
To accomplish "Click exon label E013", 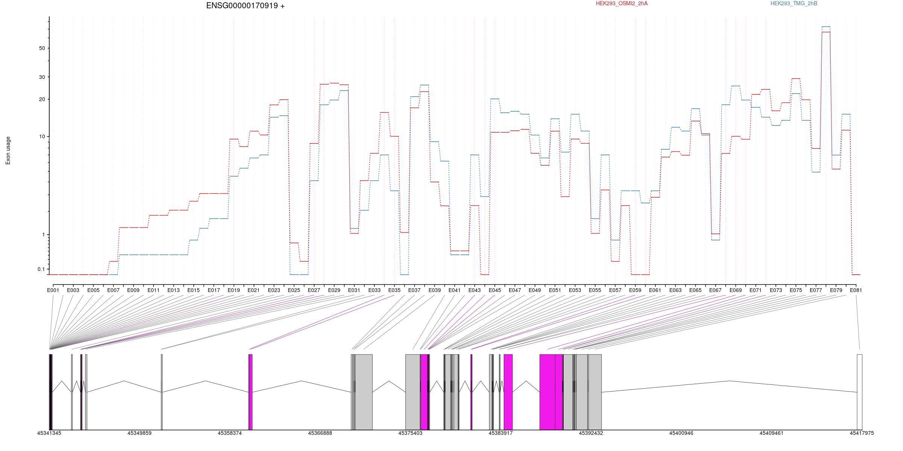I will [x=173, y=290].
